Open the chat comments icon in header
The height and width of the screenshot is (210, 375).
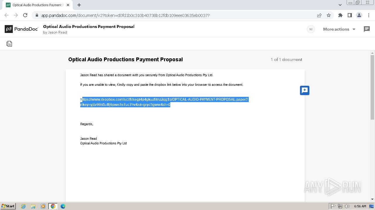[367, 29]
